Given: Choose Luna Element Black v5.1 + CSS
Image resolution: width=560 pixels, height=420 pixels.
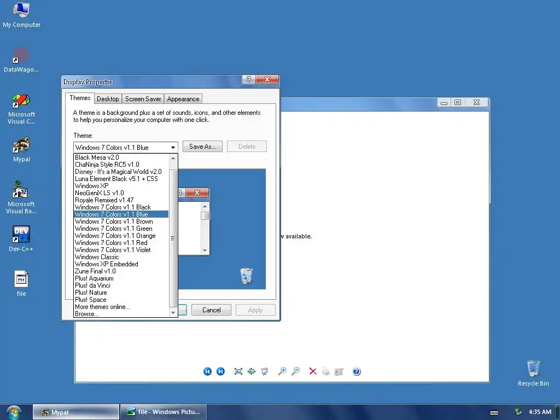Looking at the screenshot, I should pos(121,179).
